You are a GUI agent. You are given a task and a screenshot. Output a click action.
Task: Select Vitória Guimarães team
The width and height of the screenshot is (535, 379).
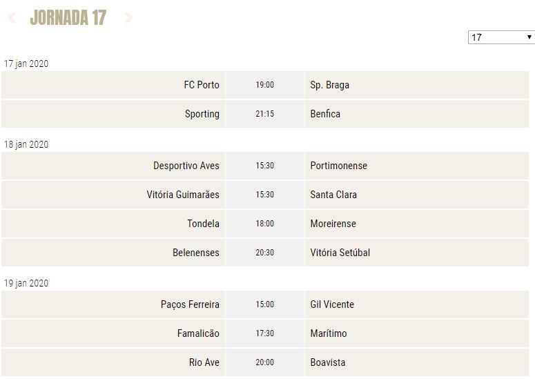point(183,195)
